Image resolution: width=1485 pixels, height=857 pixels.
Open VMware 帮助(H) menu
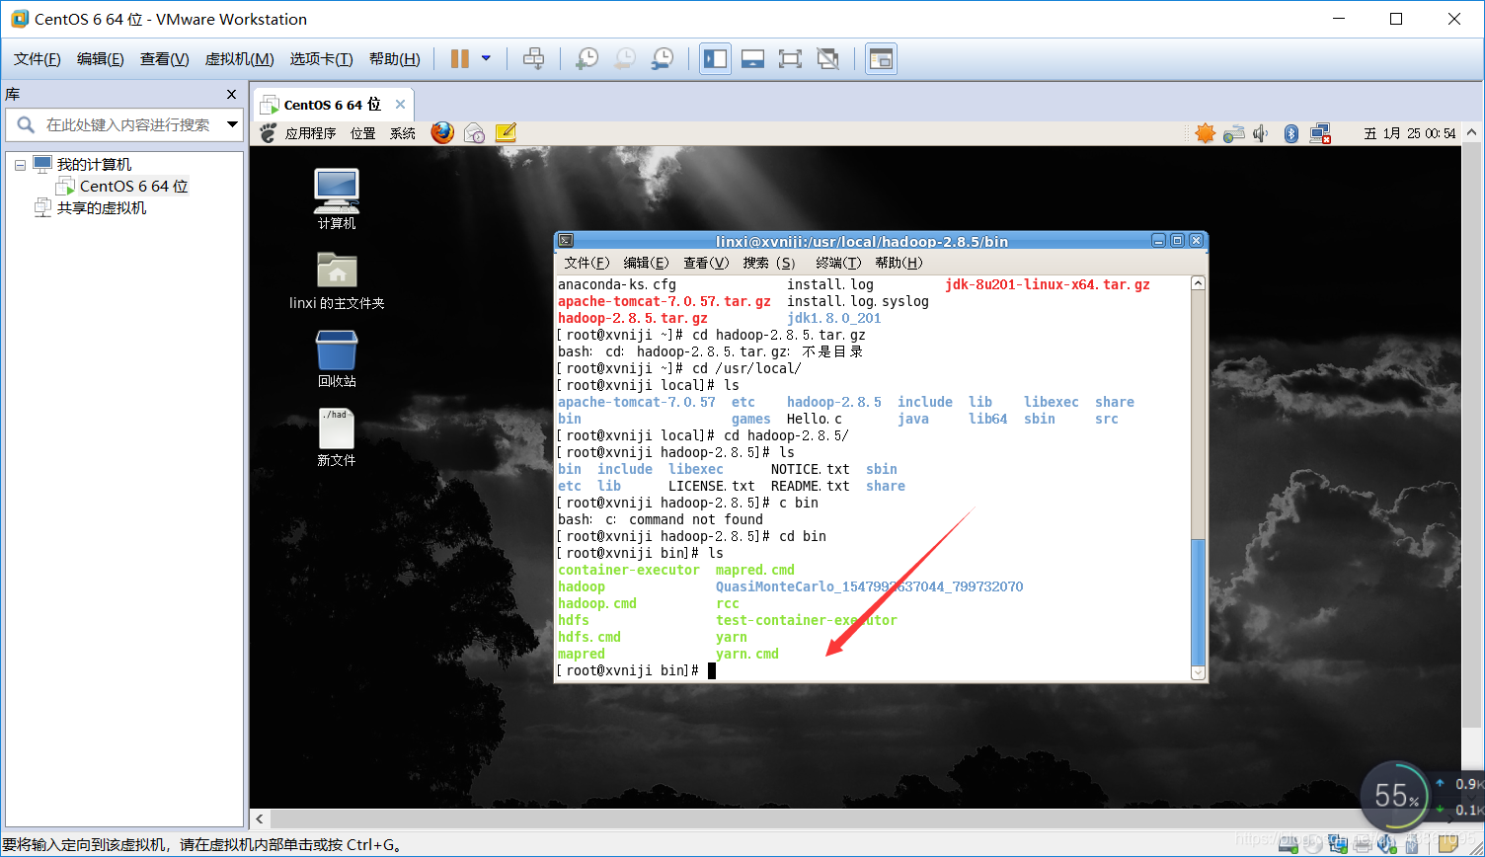[395, 59]
